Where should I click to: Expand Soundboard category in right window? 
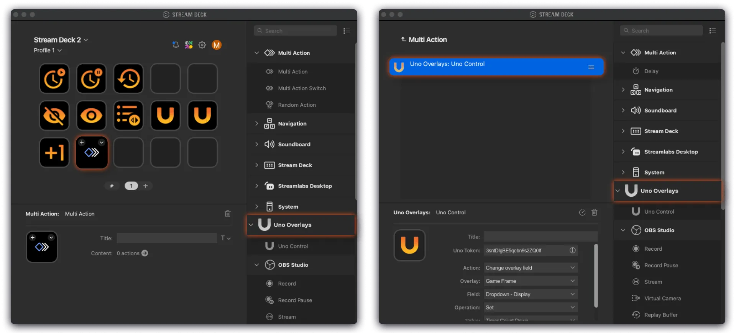[x=623, y=110]
